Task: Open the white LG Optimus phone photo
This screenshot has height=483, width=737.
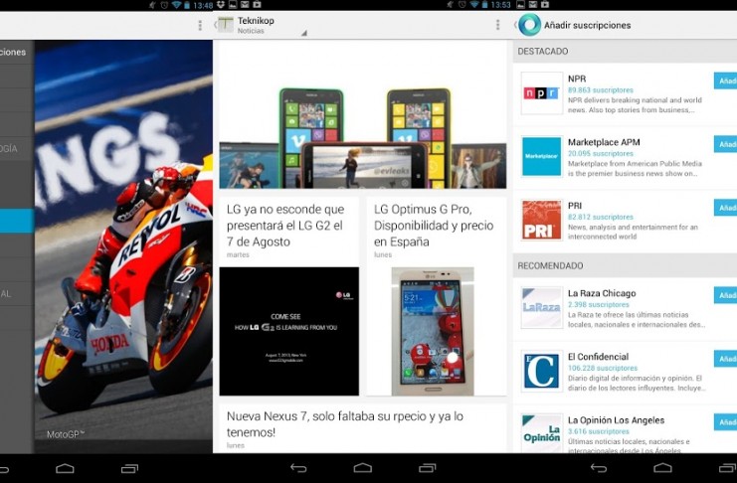Action: point(433,331)
